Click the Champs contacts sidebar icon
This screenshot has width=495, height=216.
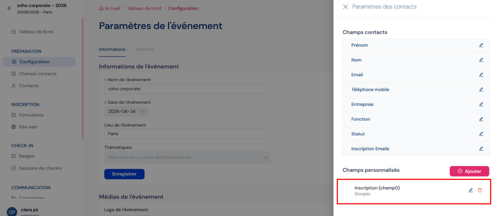point(13,74)
